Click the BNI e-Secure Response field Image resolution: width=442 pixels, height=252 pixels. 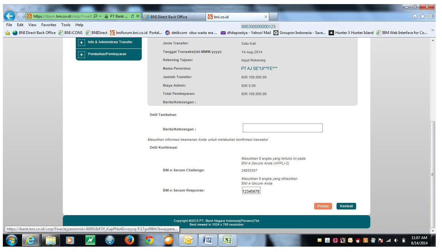point(251,191)
